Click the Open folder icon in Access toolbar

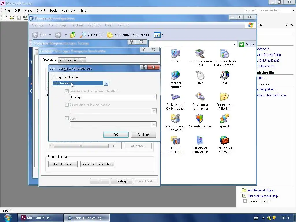click(x=12, y=18)
